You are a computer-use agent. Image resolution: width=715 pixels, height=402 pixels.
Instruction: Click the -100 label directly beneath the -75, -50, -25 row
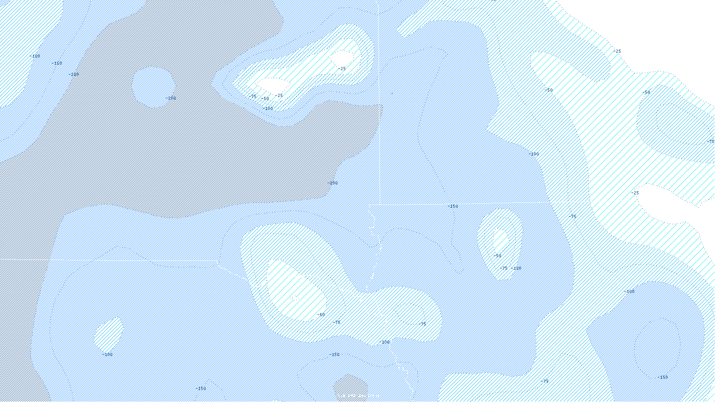(267, 109)
